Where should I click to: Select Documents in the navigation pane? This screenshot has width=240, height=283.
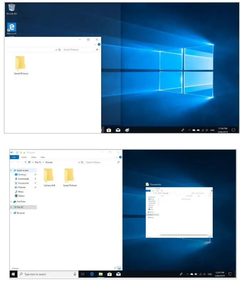point(23,183)
